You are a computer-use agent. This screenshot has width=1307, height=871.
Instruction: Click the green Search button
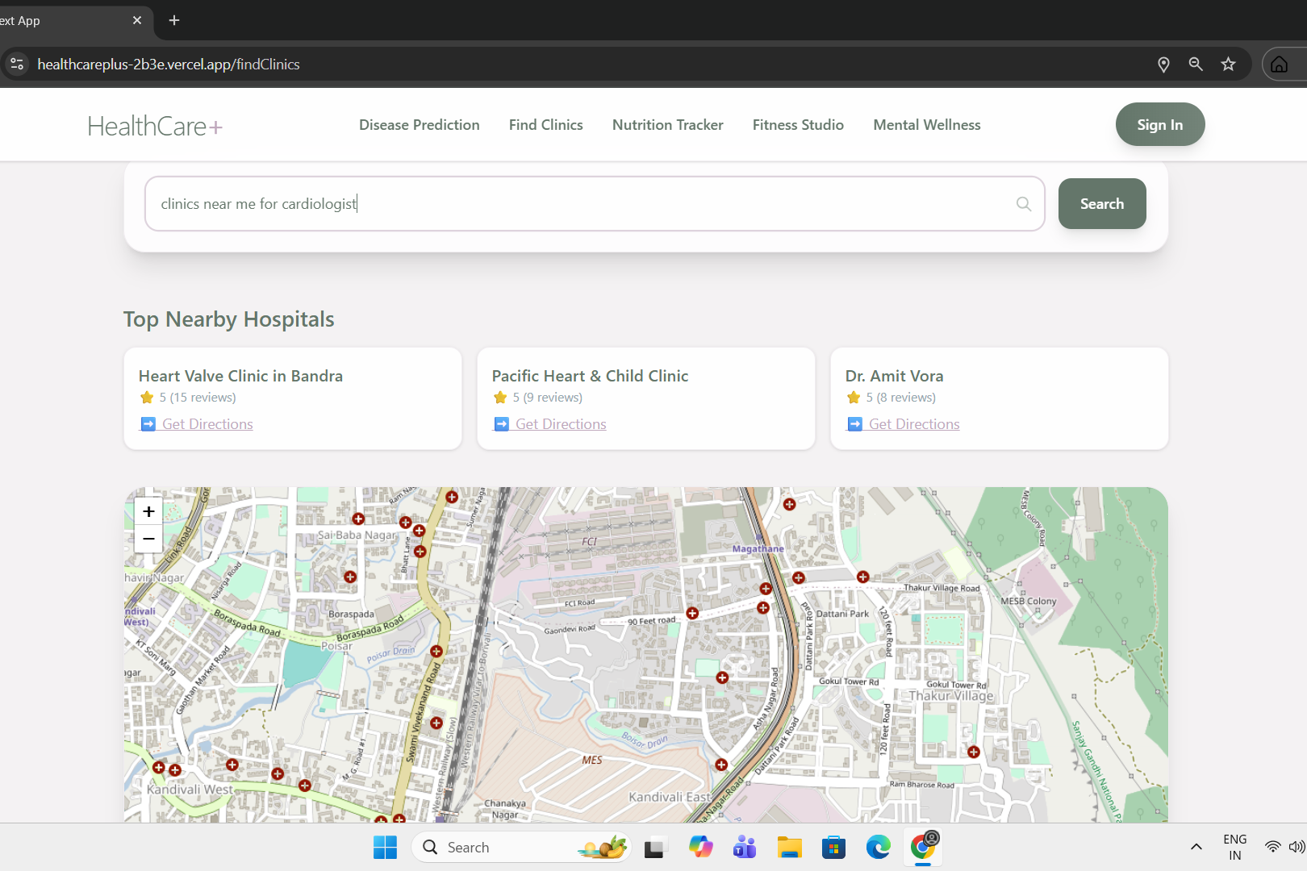pos(1102,204)
